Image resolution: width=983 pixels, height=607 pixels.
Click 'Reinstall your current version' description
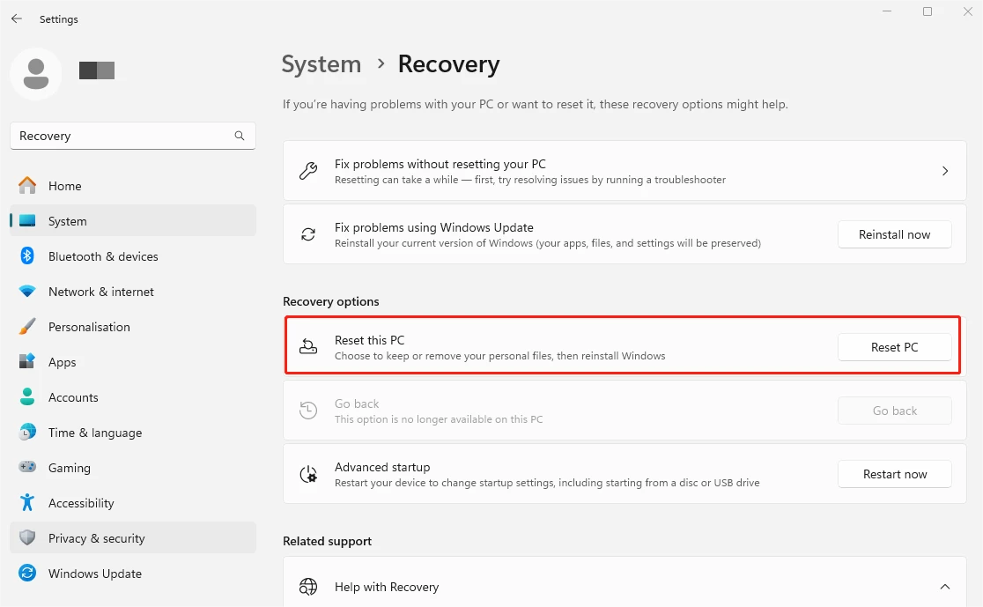click(548, 243)
